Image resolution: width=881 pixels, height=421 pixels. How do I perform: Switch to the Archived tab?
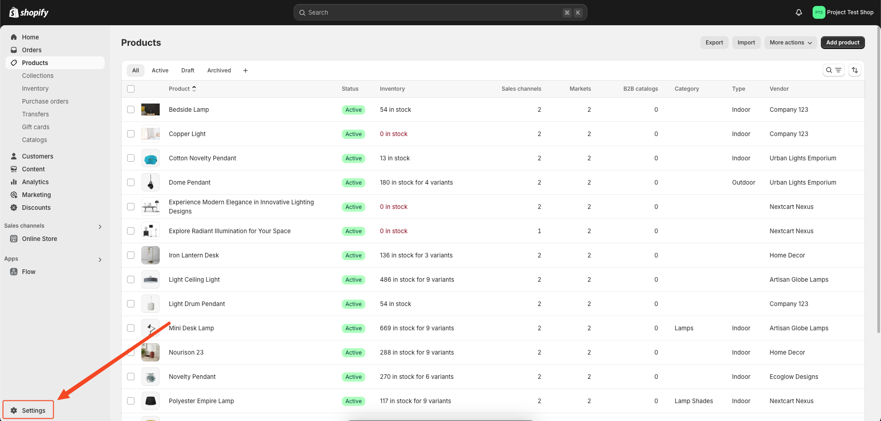click(x=219, y=70)
